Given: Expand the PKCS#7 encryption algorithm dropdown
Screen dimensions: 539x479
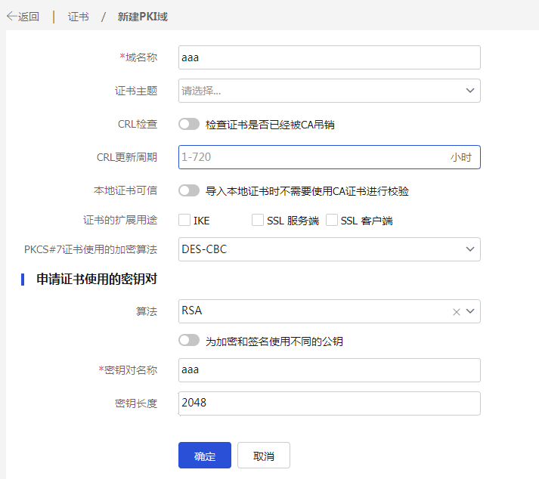Looking at the screenshot, I should (470, 249).
